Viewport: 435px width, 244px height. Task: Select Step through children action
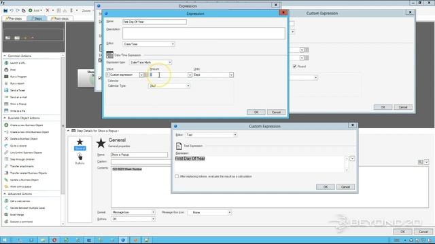(x=22, y=160)
